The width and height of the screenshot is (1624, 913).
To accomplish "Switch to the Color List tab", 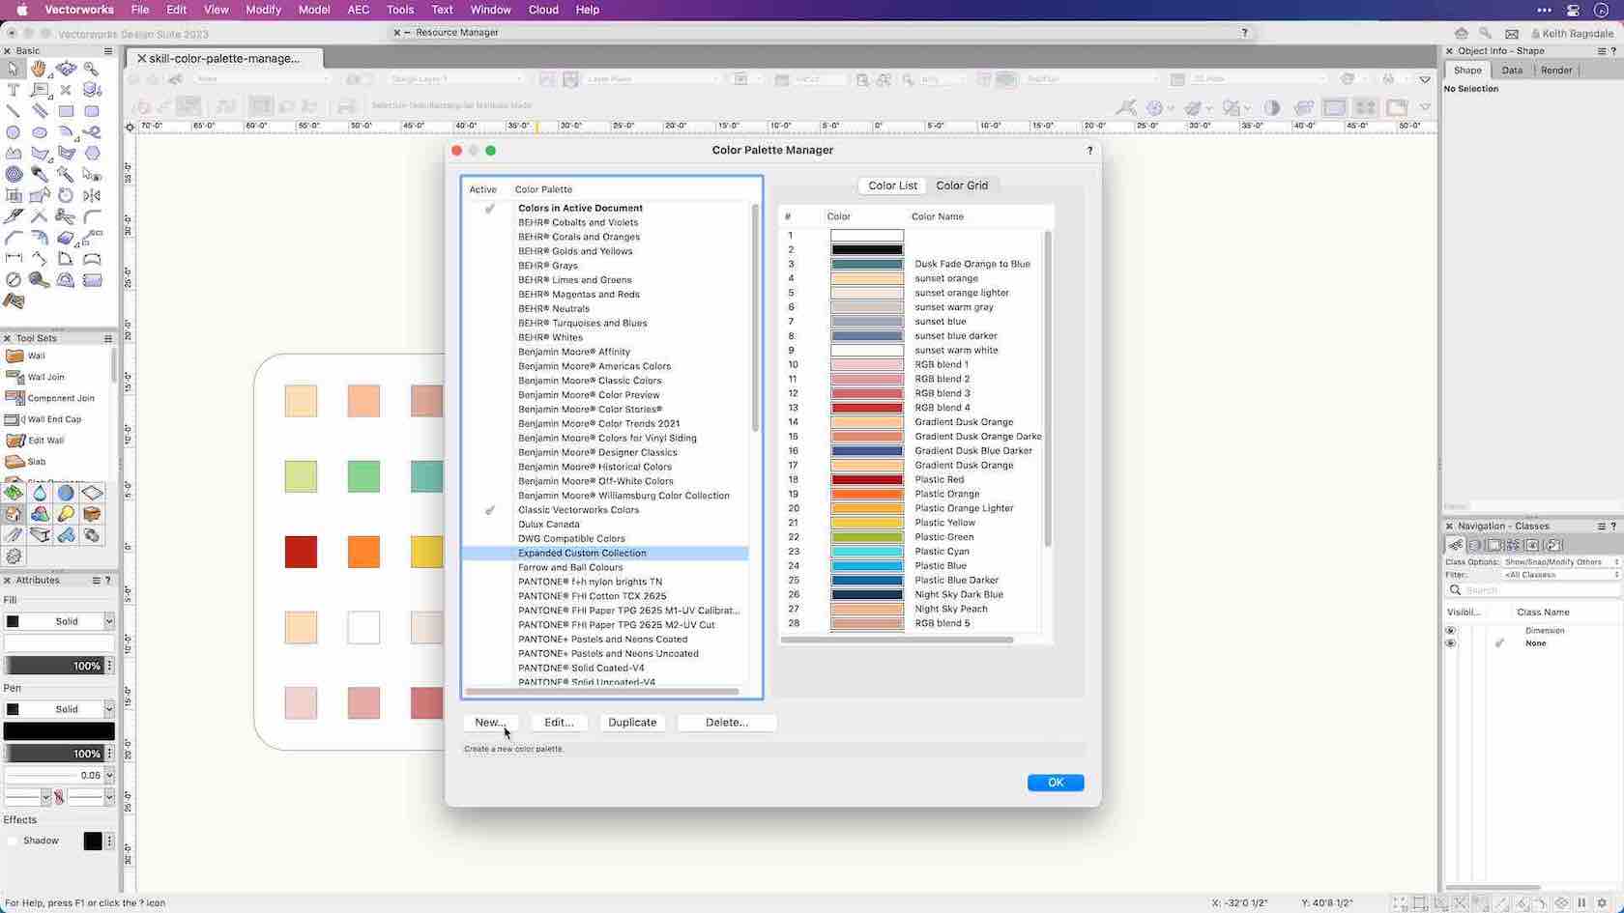I will (892, 185).
